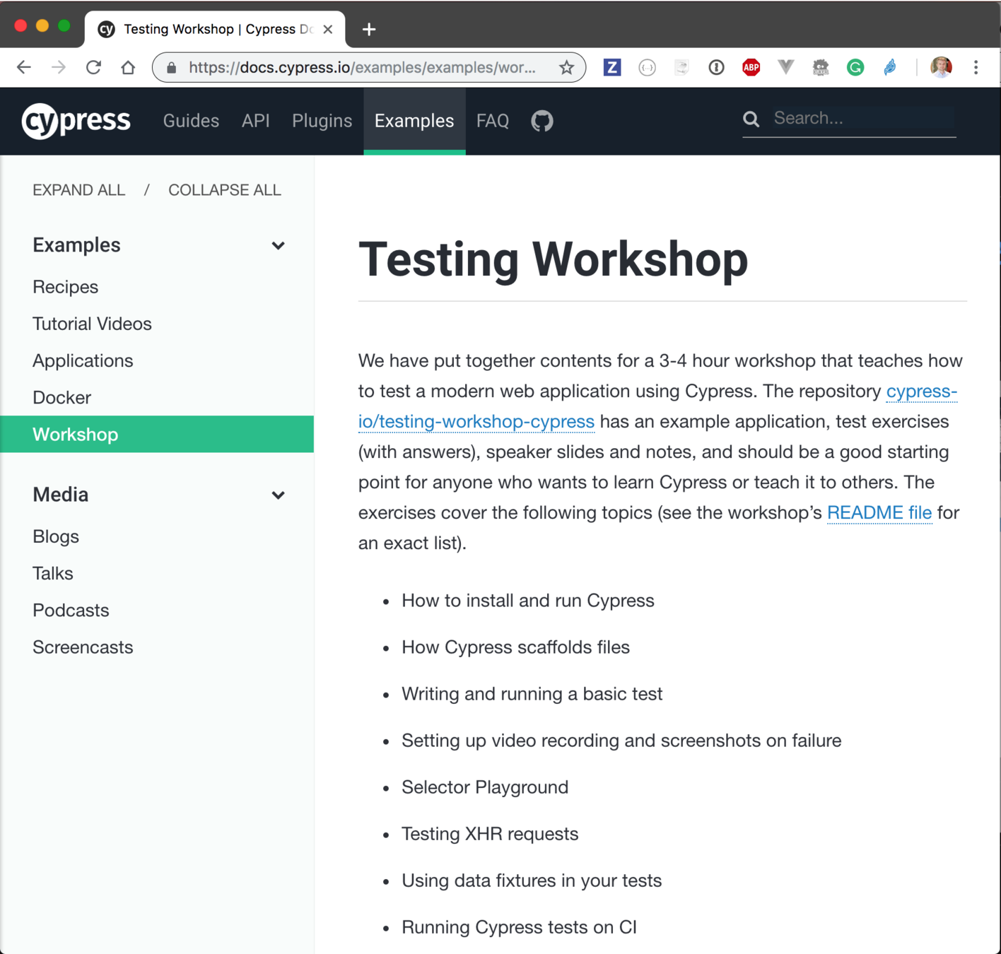Click the faded document extension icon
Screen dimensions: 1001x954
pyautogui.click(x=681, y=67)
